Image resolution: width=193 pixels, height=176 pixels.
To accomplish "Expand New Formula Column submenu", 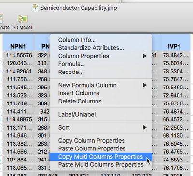I will 145,85.
